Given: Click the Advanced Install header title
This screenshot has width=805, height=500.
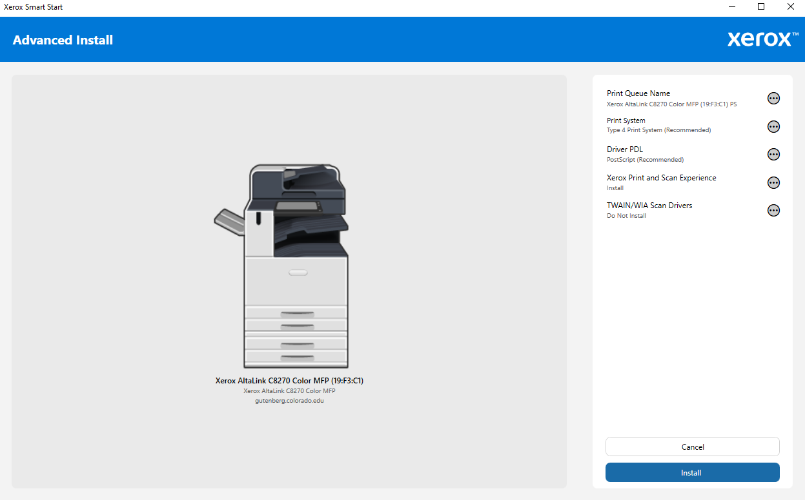Looking at the screenshot, I should 63,40.
